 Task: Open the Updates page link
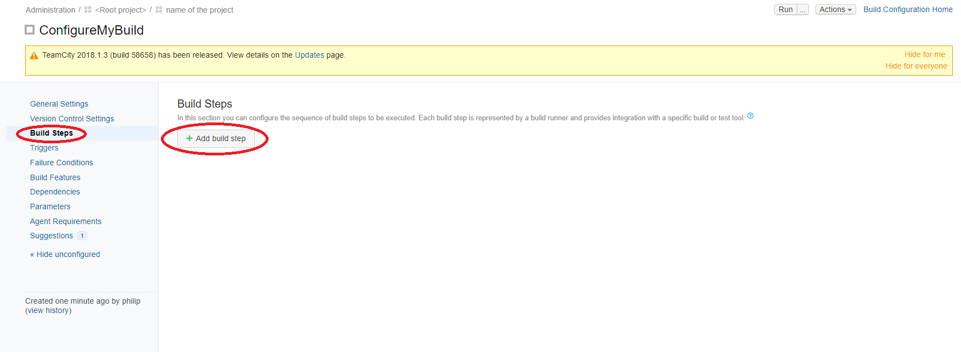[x=309, y=55]
